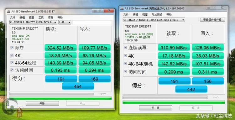Click 94.05 MB/s write result

point(94,63)
